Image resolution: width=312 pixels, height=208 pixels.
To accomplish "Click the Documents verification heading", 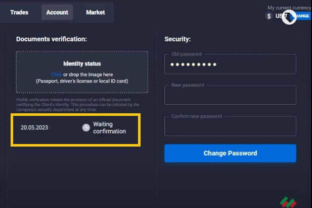I will click(52, 39).
